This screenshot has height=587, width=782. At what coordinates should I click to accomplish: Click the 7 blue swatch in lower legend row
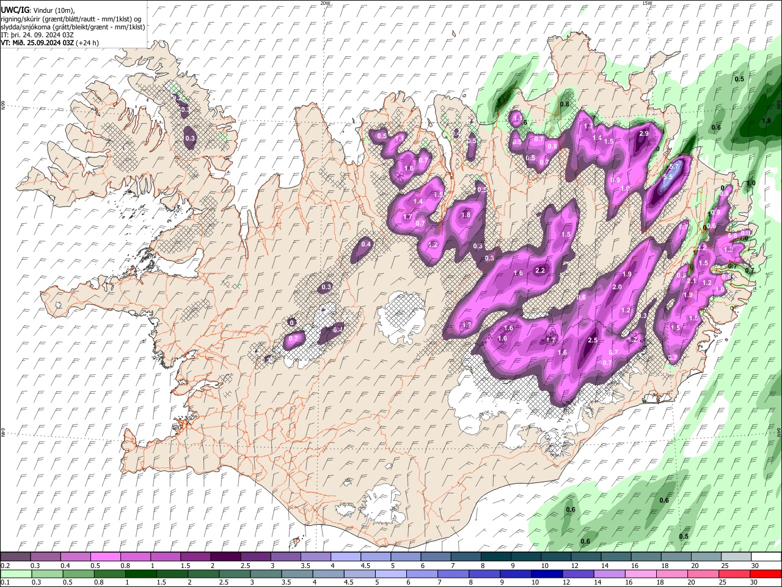click(453, 574)
